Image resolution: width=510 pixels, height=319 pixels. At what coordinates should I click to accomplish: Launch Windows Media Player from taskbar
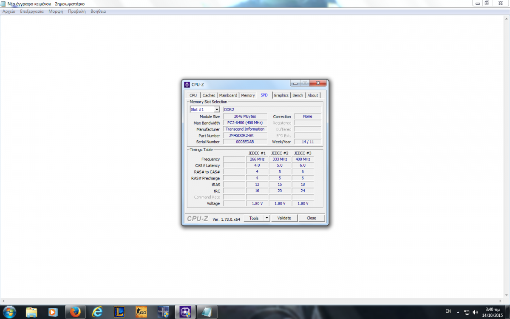pyautogui.click(x=53, y=312)
